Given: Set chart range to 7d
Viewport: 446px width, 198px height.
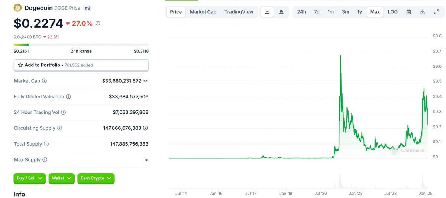Looking at the screenshot, I should click(317, 12).
